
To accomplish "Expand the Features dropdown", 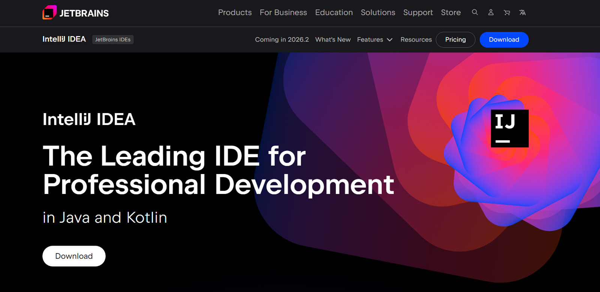I will 375,40.
